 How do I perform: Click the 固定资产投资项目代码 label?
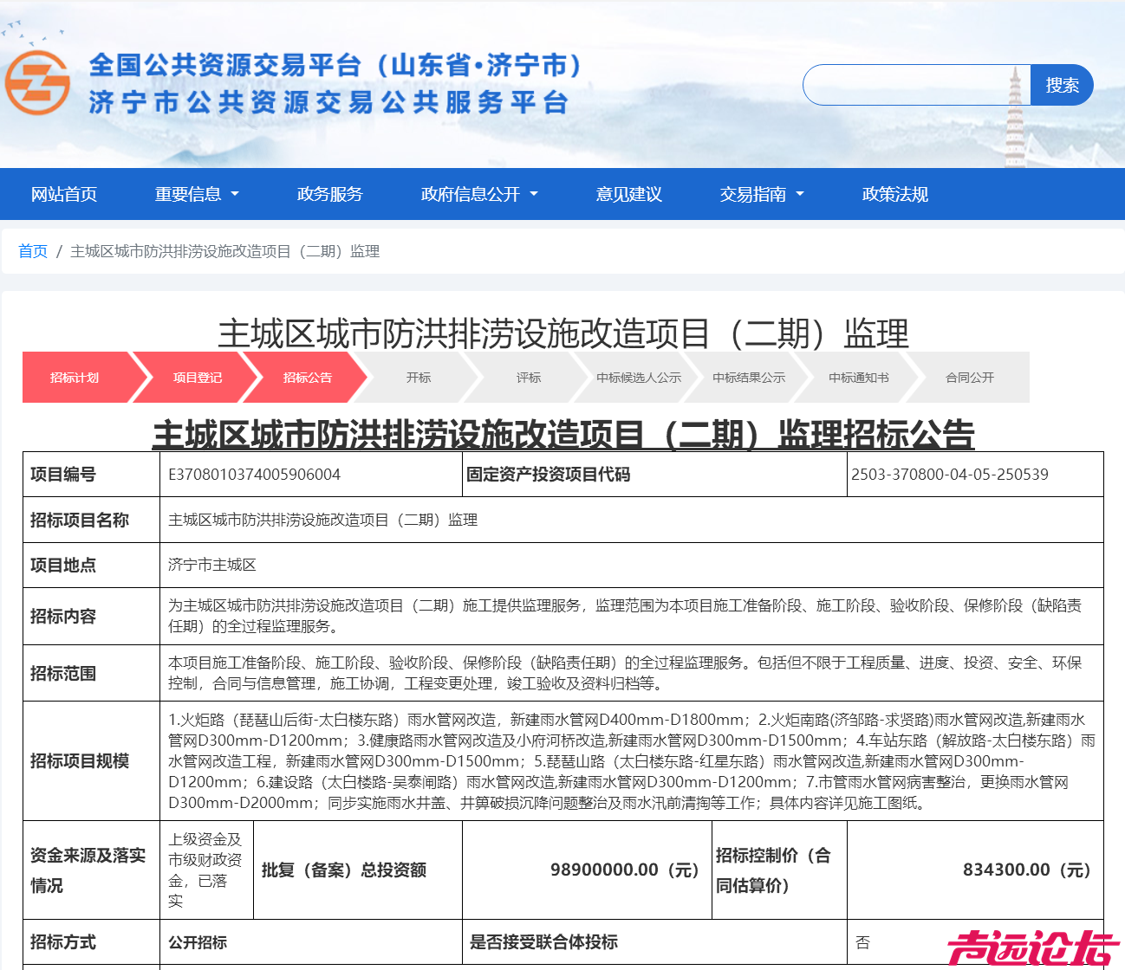coord(549,475)
